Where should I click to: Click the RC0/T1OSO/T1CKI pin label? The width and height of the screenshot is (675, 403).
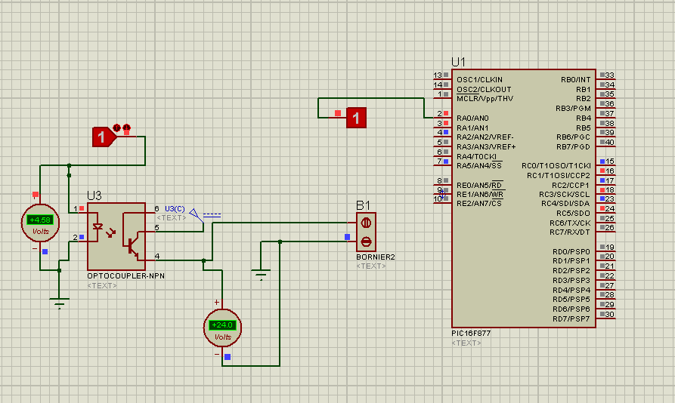556,166
